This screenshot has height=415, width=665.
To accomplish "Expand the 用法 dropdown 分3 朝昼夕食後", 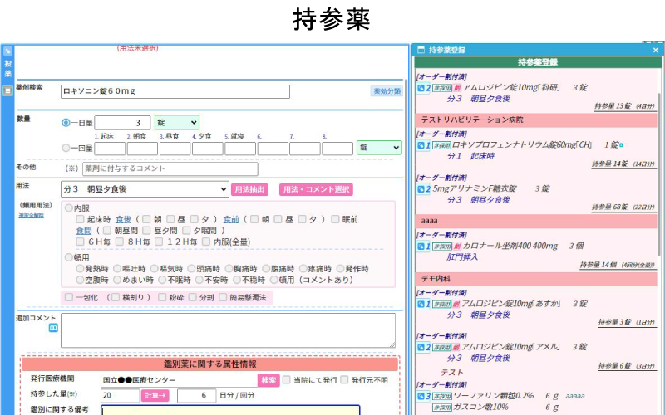I will tap(145, 189).
